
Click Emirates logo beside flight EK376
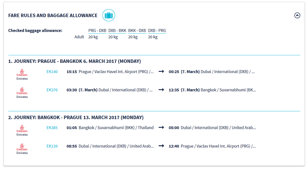click(22, 92)
